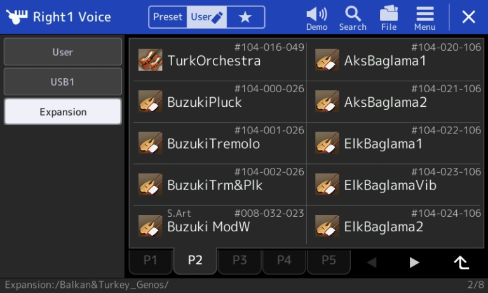The image size is (488, 293).
Task: Click the TurkOrchestra violin icon
Action: point(151,60)
